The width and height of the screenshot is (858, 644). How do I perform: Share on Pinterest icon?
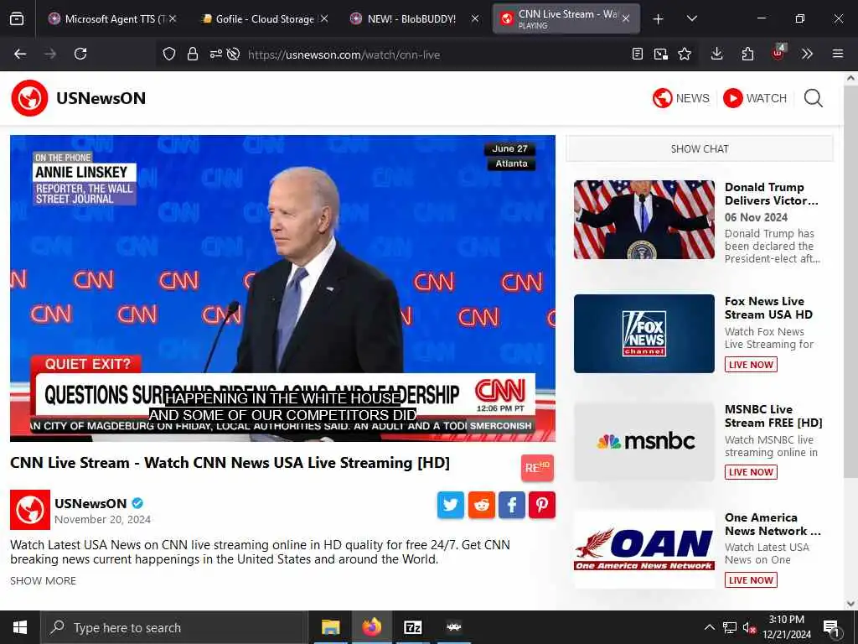[x=542, y=505]
